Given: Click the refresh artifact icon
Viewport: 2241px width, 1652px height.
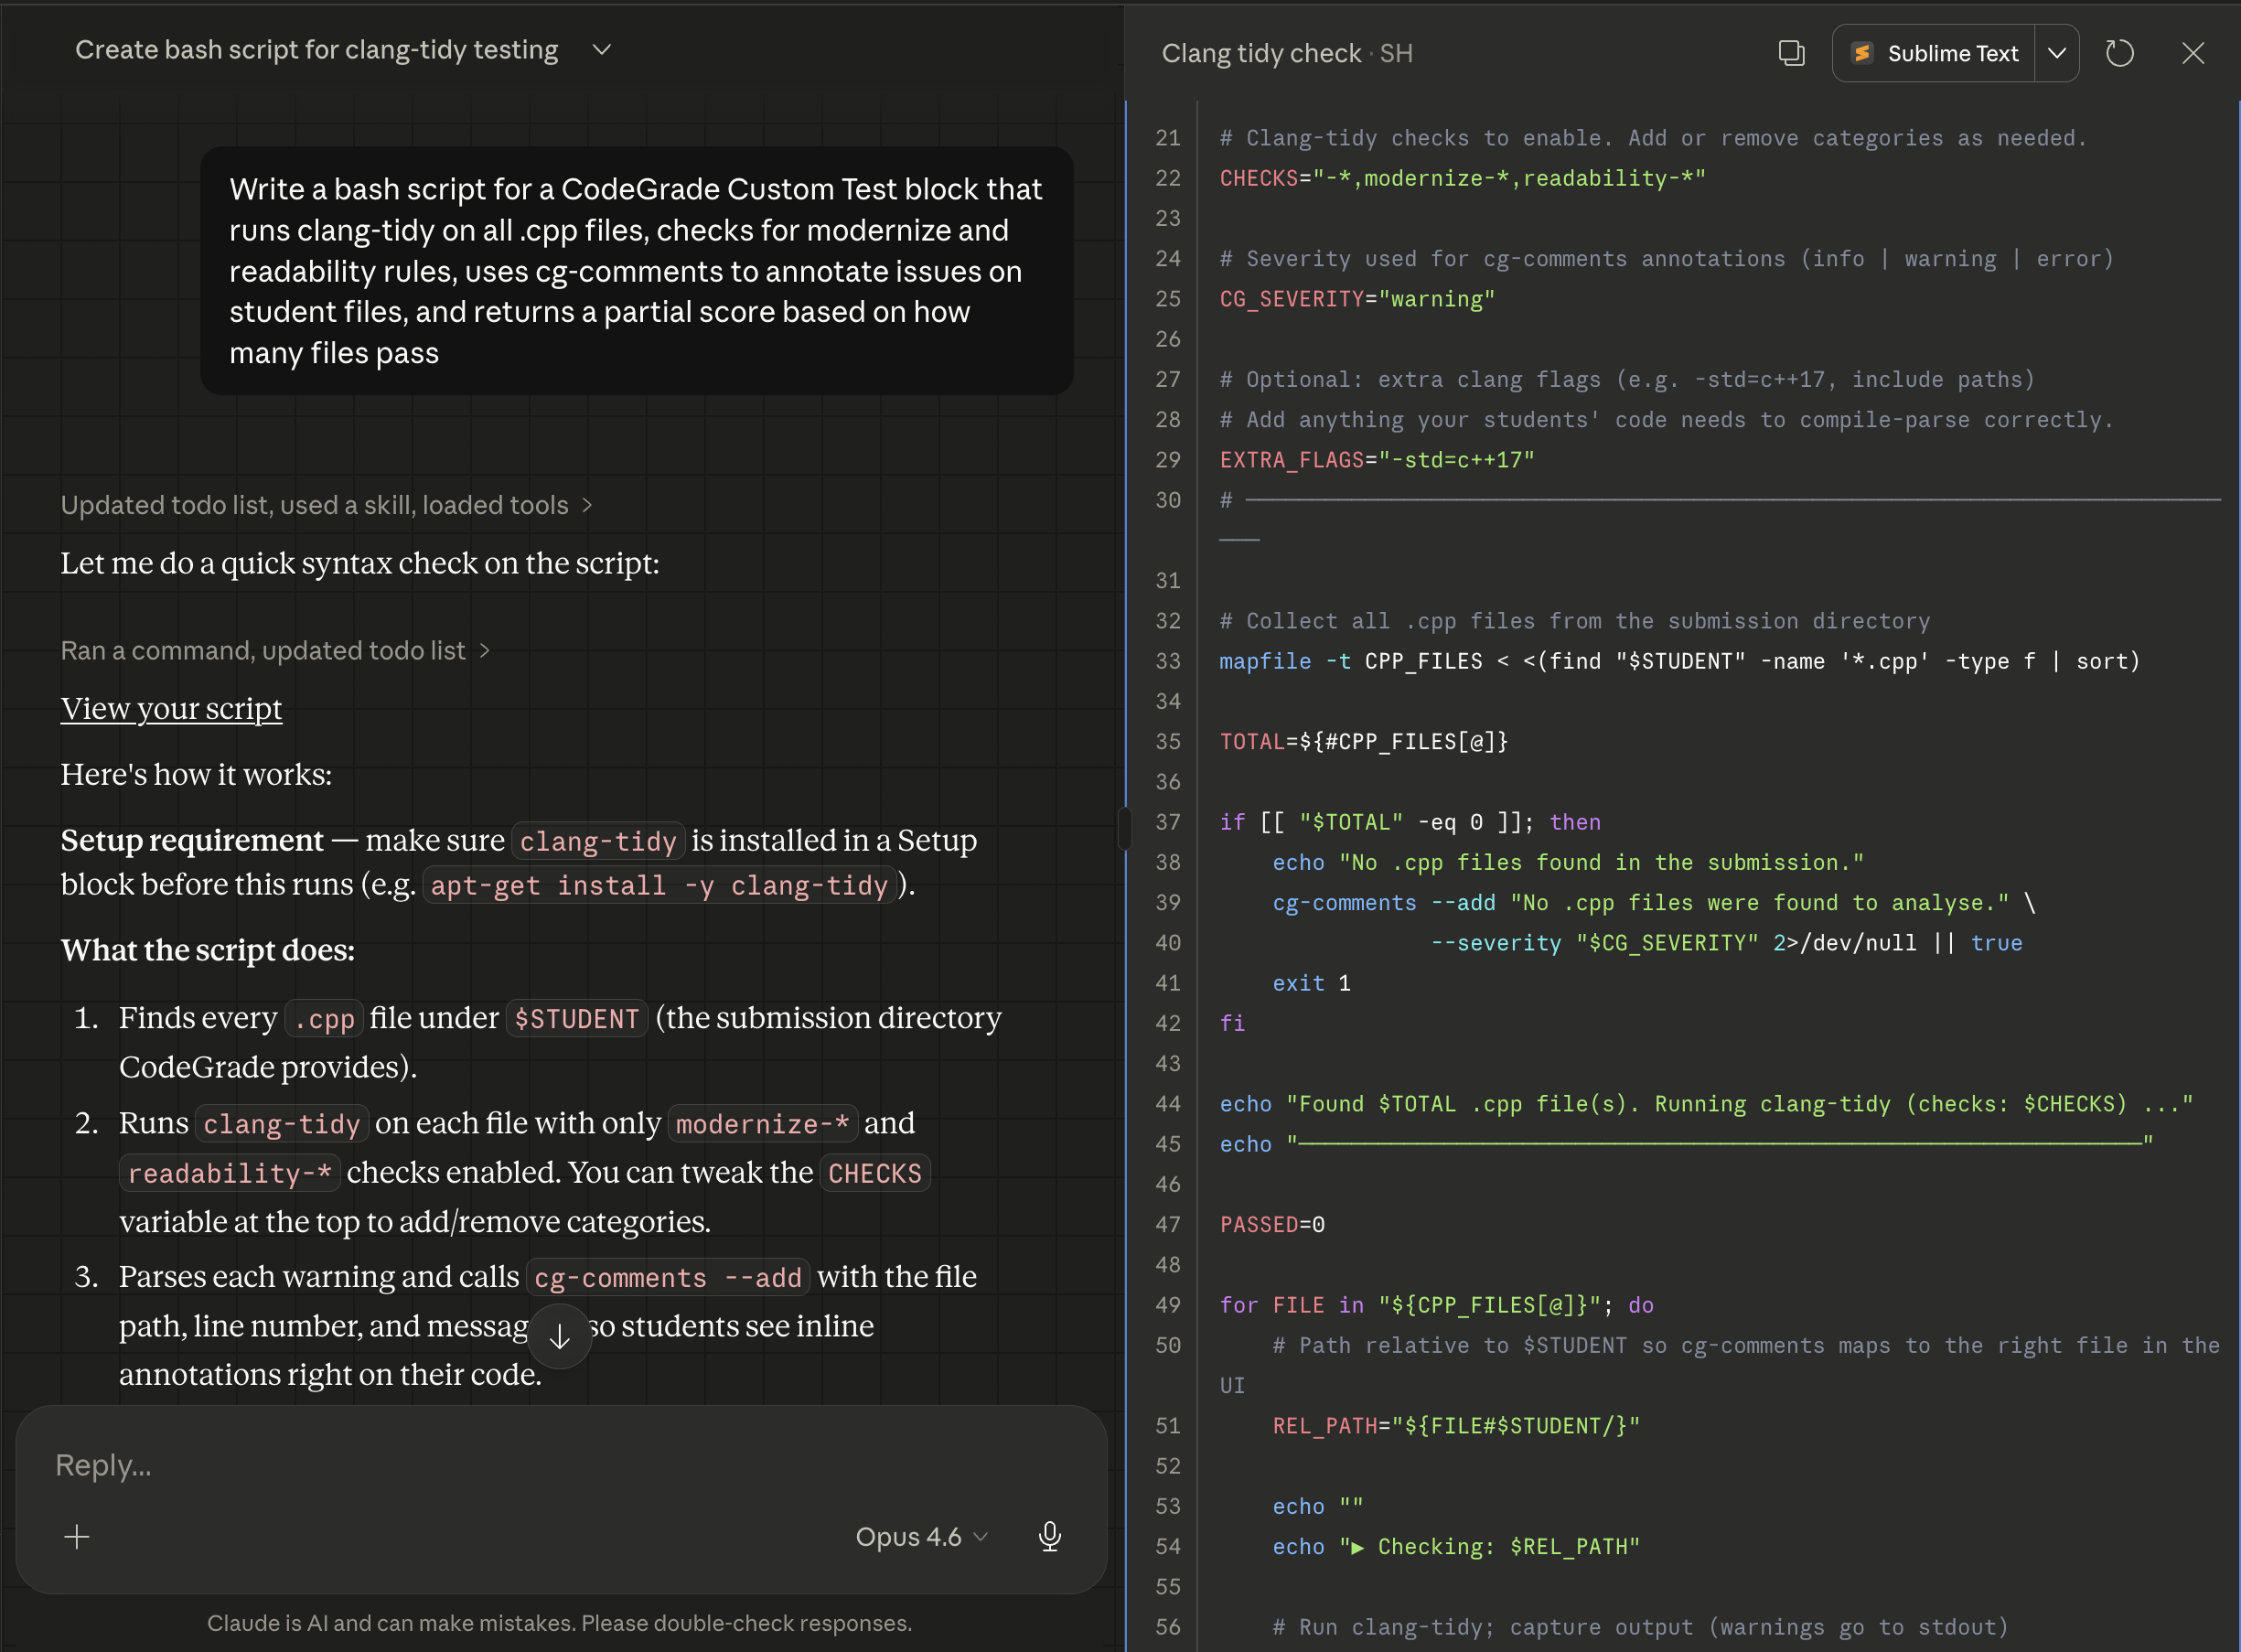Looking at the screenshot, I should coord(2119,53).
